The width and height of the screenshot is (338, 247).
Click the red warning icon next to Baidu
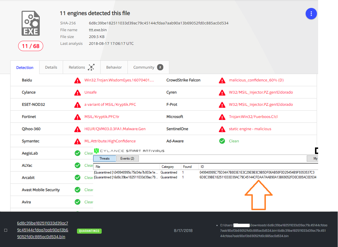point(77,81)
